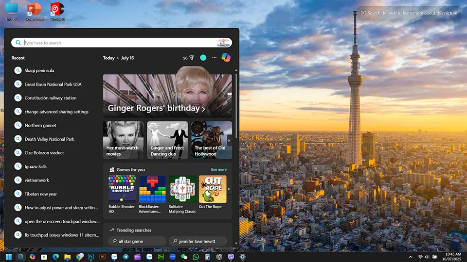
Task: Select recent 'change advanced sharing settings'
Action: (x=56, y=112)
